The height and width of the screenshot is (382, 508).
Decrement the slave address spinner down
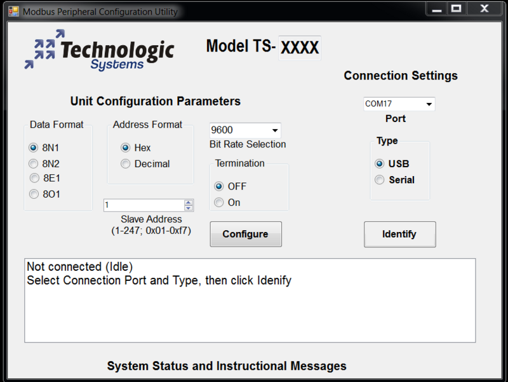click(x=188, y=208)
